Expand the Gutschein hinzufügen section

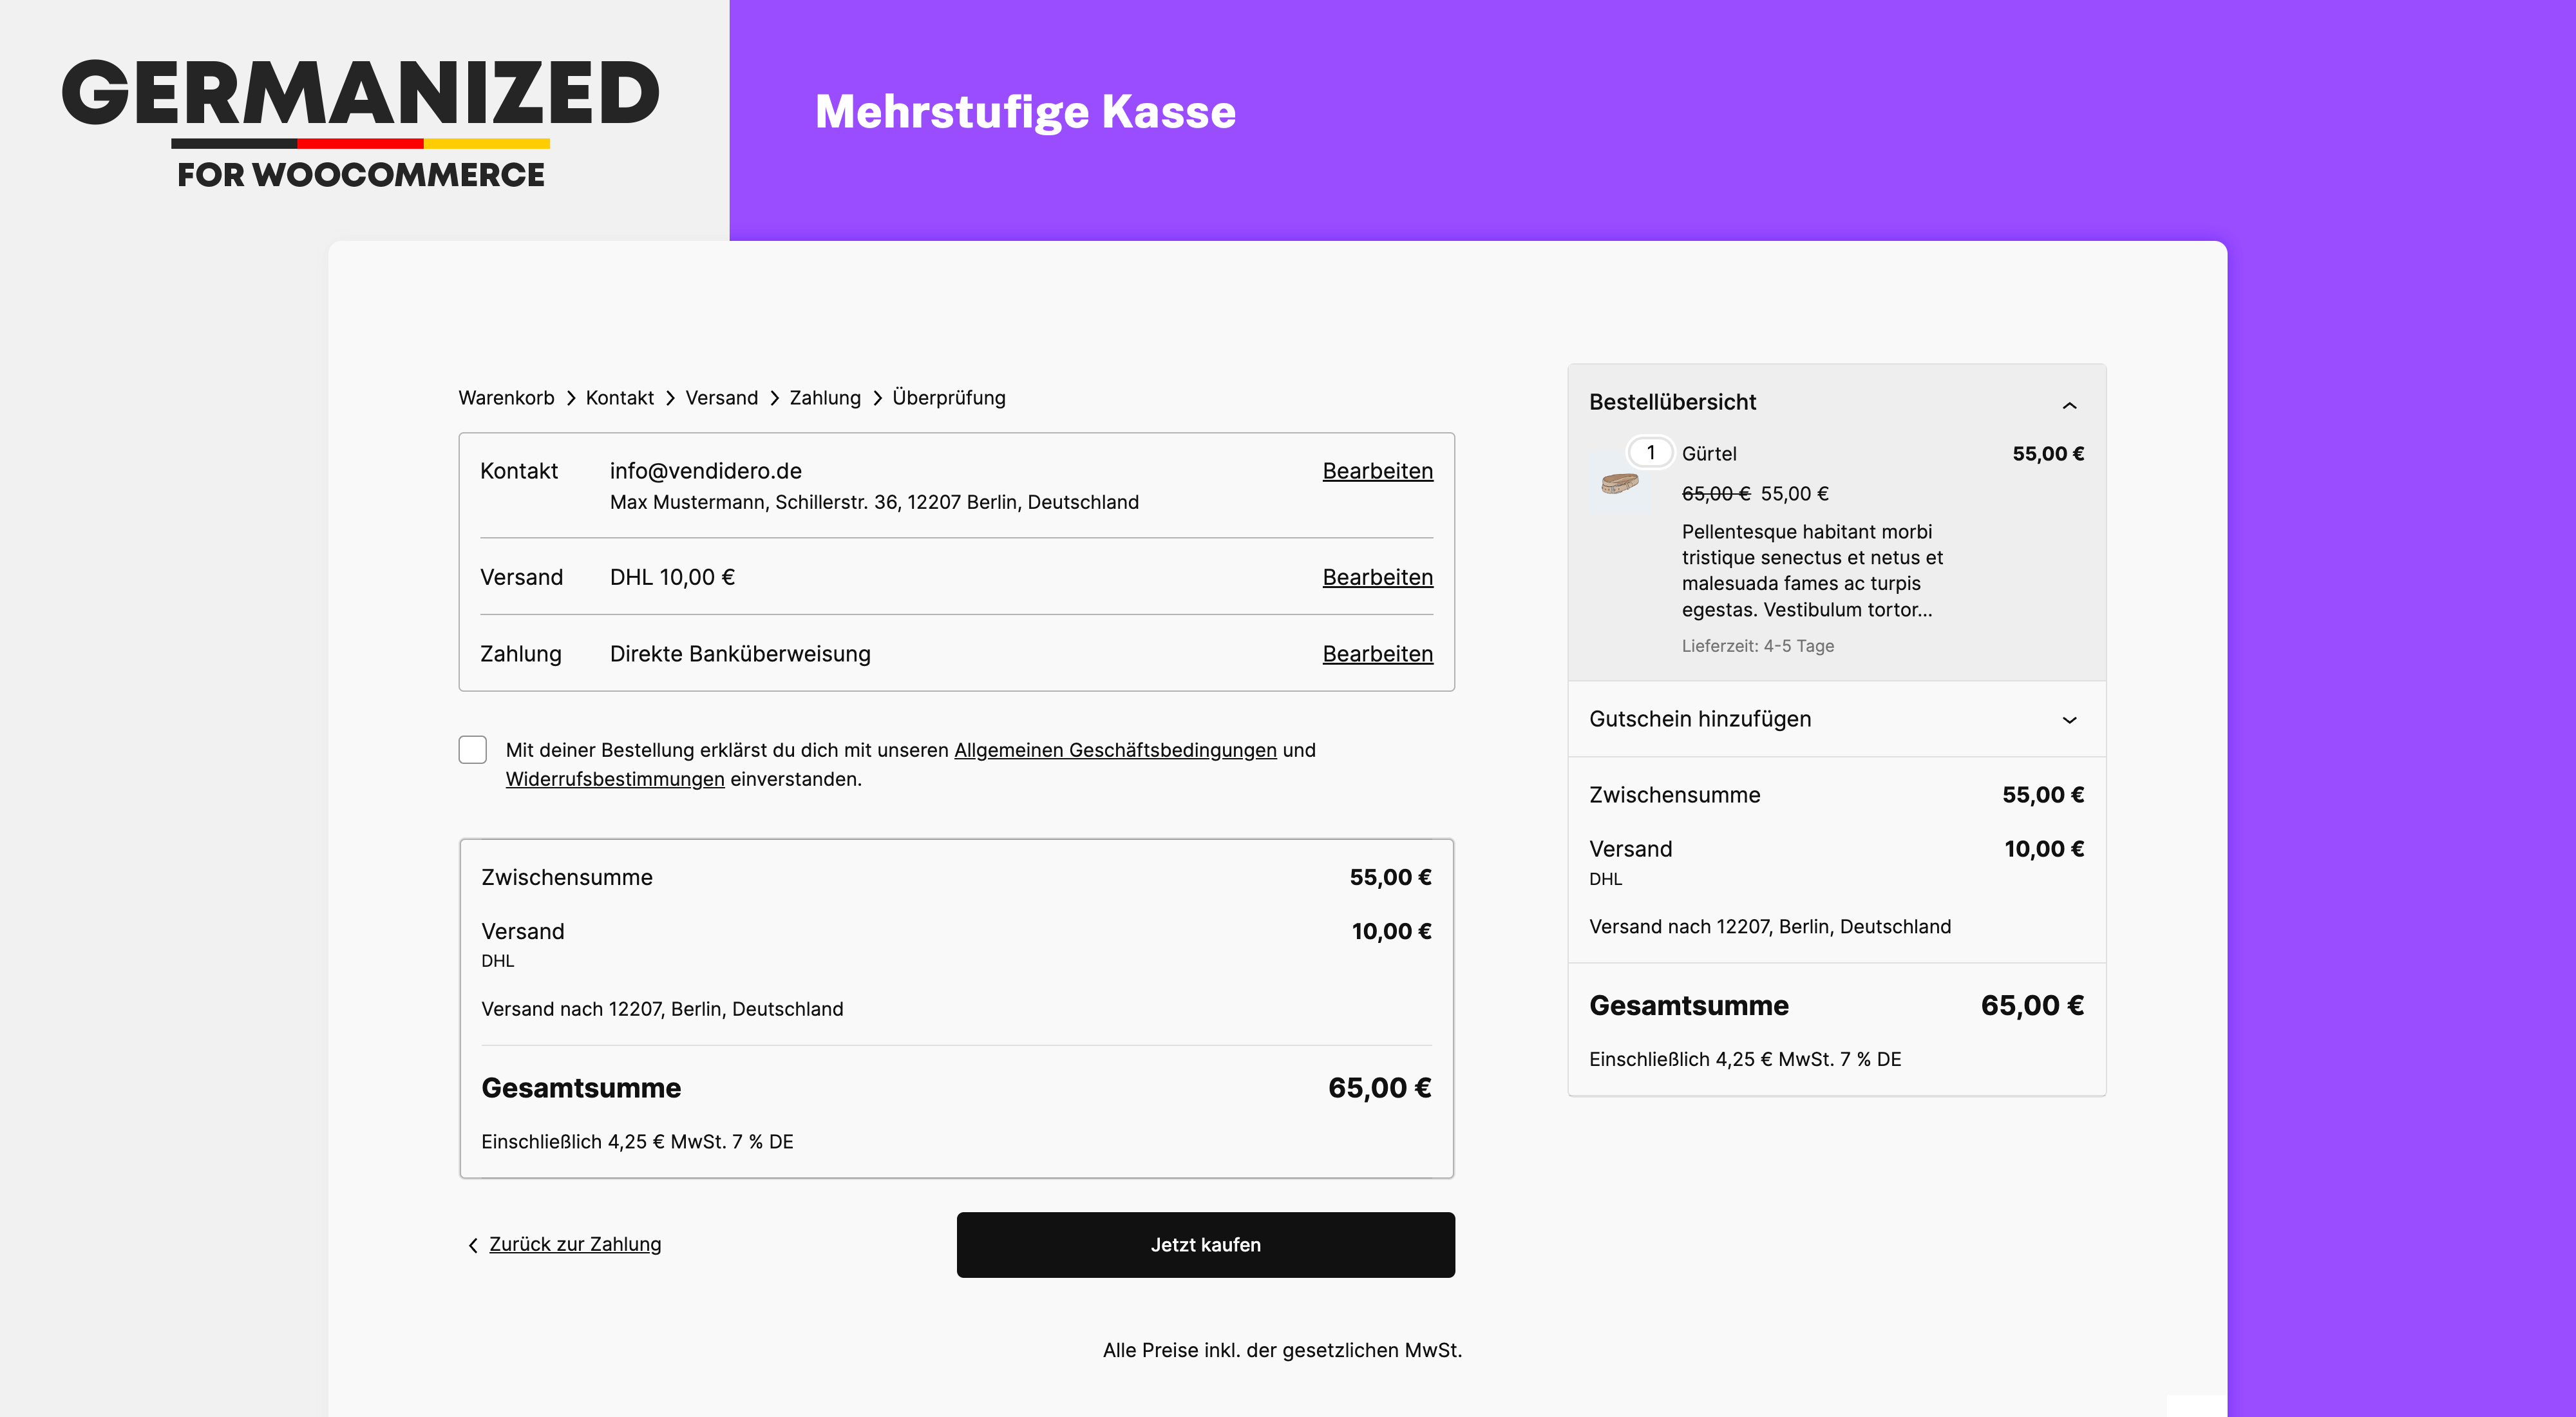click(2069, 719)
